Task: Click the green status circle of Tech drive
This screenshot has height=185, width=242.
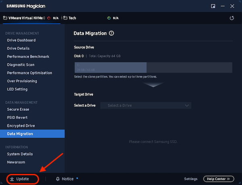Action: click(x=109, y=18)
